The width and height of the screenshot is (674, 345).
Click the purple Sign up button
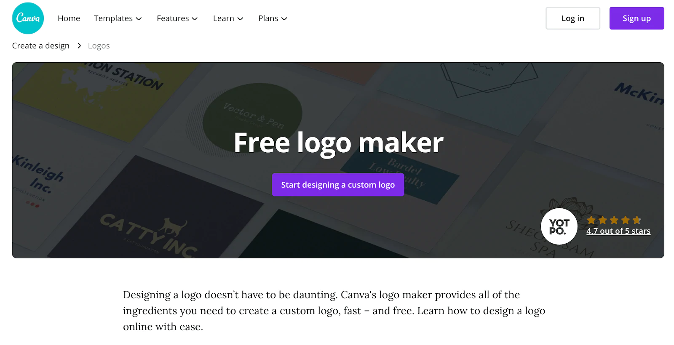(637, 18)
